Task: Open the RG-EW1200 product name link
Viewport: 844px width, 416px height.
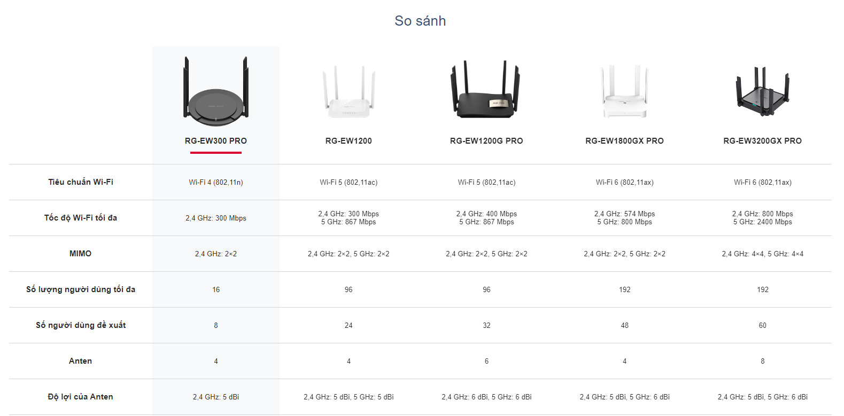Action: point(349,141)
